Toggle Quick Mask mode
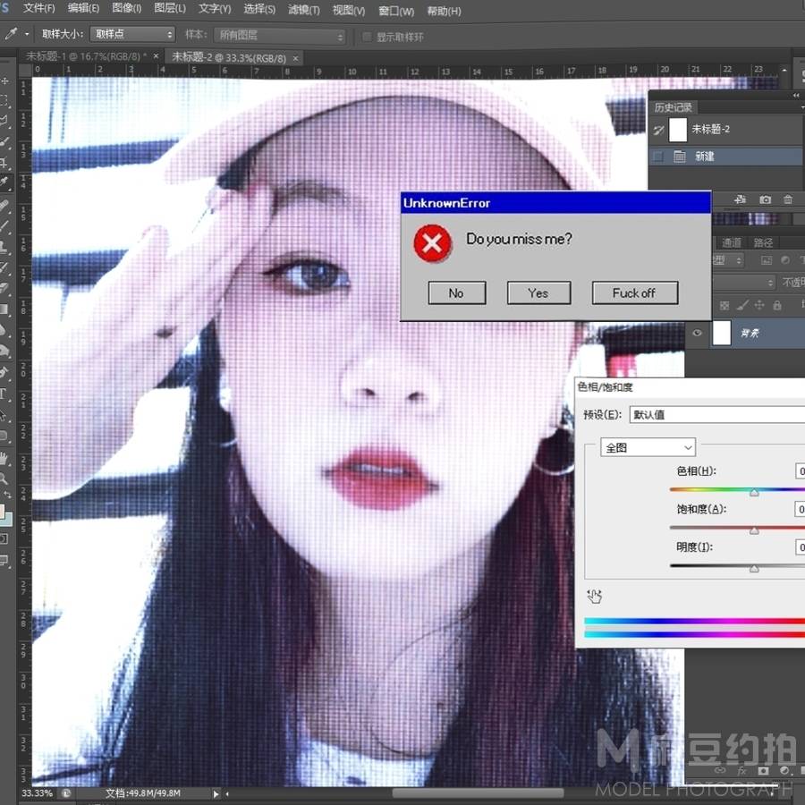Screen dimensions: 805x805 [4, 538]
